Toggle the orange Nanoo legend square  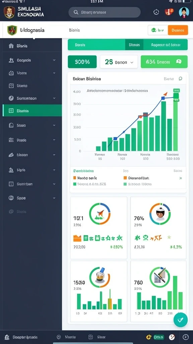pos(75,178)
